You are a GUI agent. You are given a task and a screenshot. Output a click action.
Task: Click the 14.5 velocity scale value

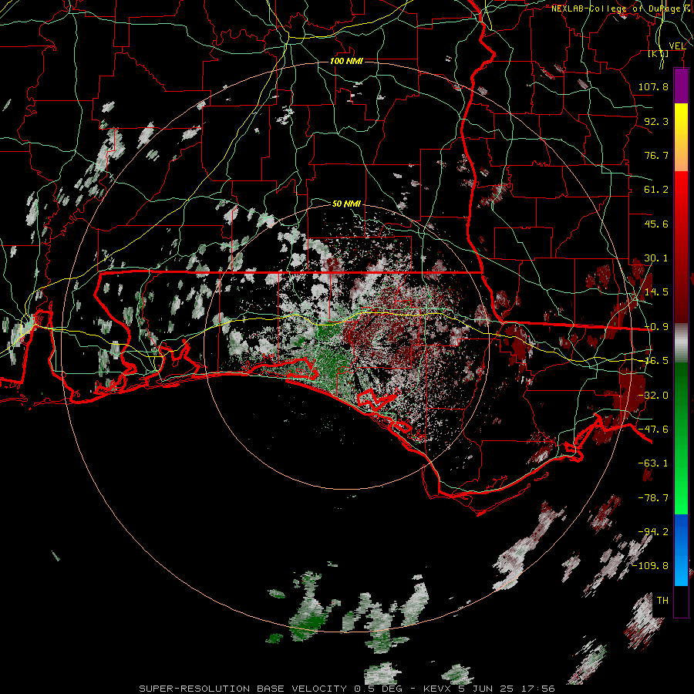click(x=656, y=292)
